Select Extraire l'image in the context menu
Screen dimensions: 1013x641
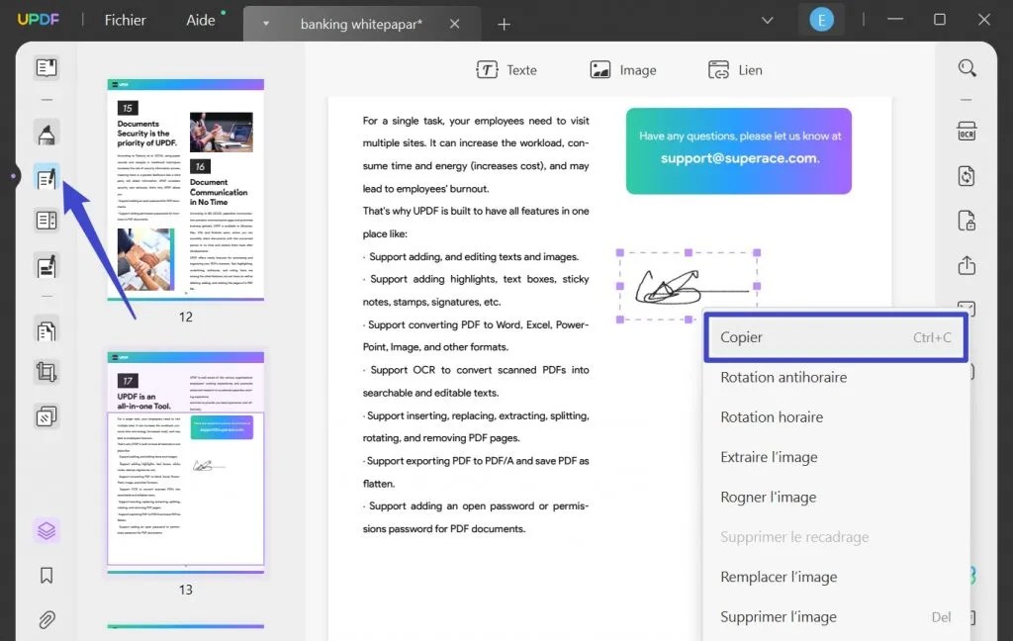pos(770,457)
